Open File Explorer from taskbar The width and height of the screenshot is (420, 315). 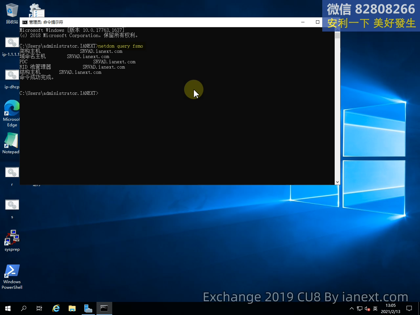[x=72, y=308]
